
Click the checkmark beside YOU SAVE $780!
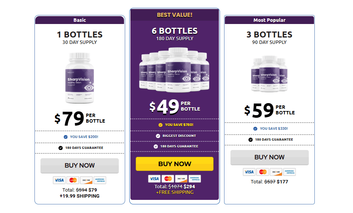160,125
